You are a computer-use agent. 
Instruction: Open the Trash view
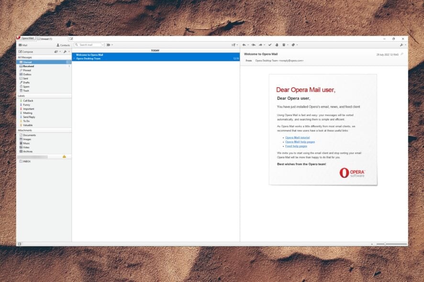(44, 91)
